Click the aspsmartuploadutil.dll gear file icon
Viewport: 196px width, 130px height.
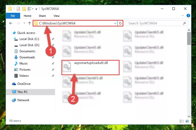(x=67, y=67)
